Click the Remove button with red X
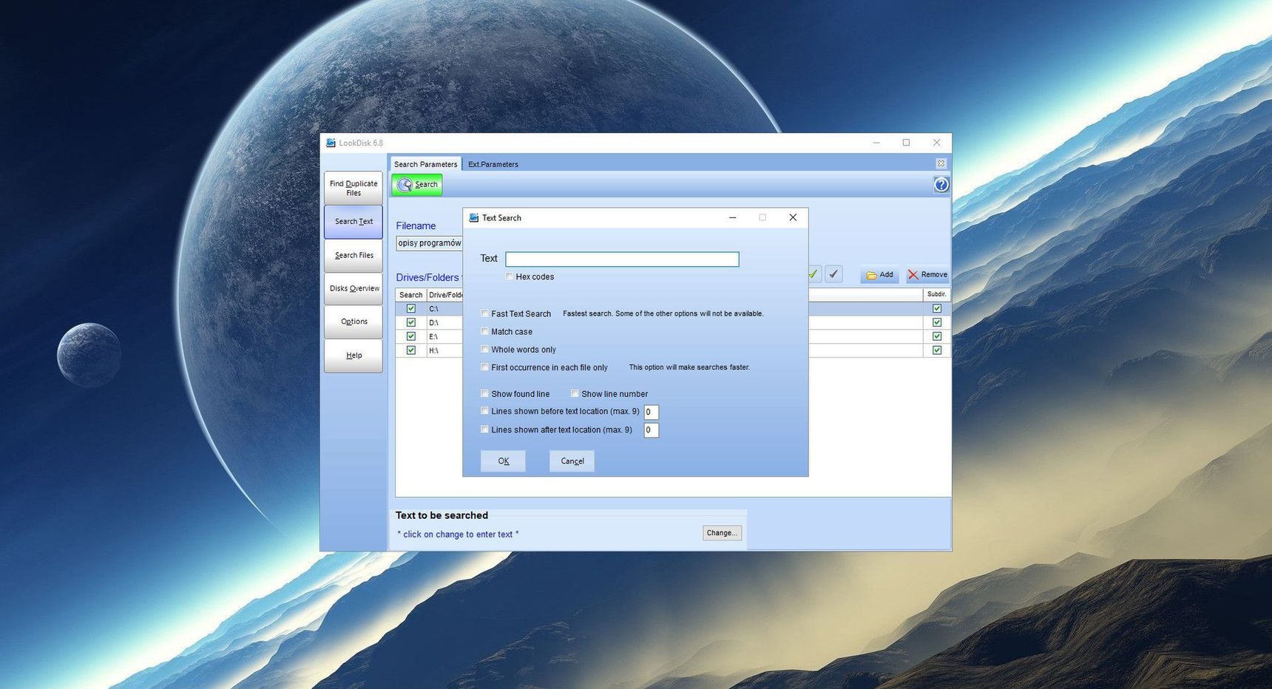The height and width of the screenshot is (689, 1272). coord(927,275)
